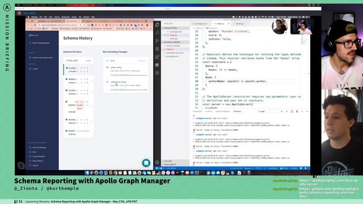Select the last schema version marked initial publish

(78, 133)
